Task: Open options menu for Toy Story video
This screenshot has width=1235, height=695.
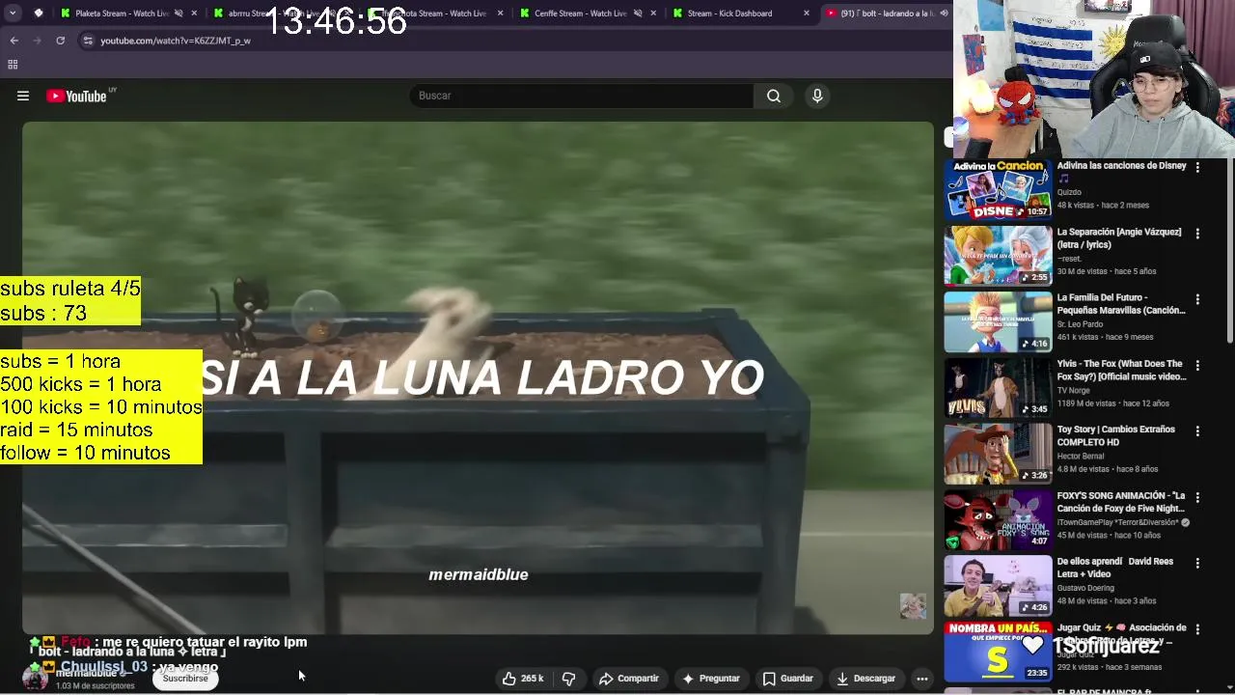Action: [x=1197, y=431]
